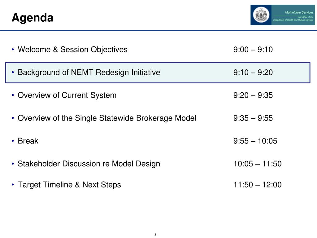Click Overview of the Single Statewide Brokerage Model
Screen dimensions: 317x238
click(x=107, y=118)
